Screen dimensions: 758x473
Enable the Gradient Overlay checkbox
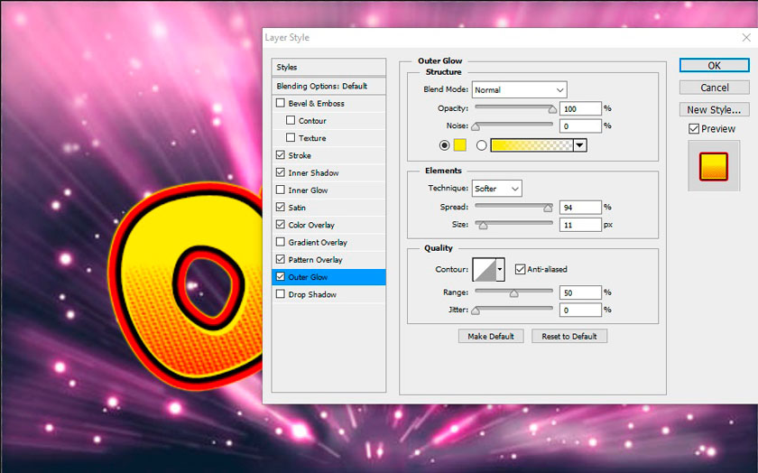[281, 242]
